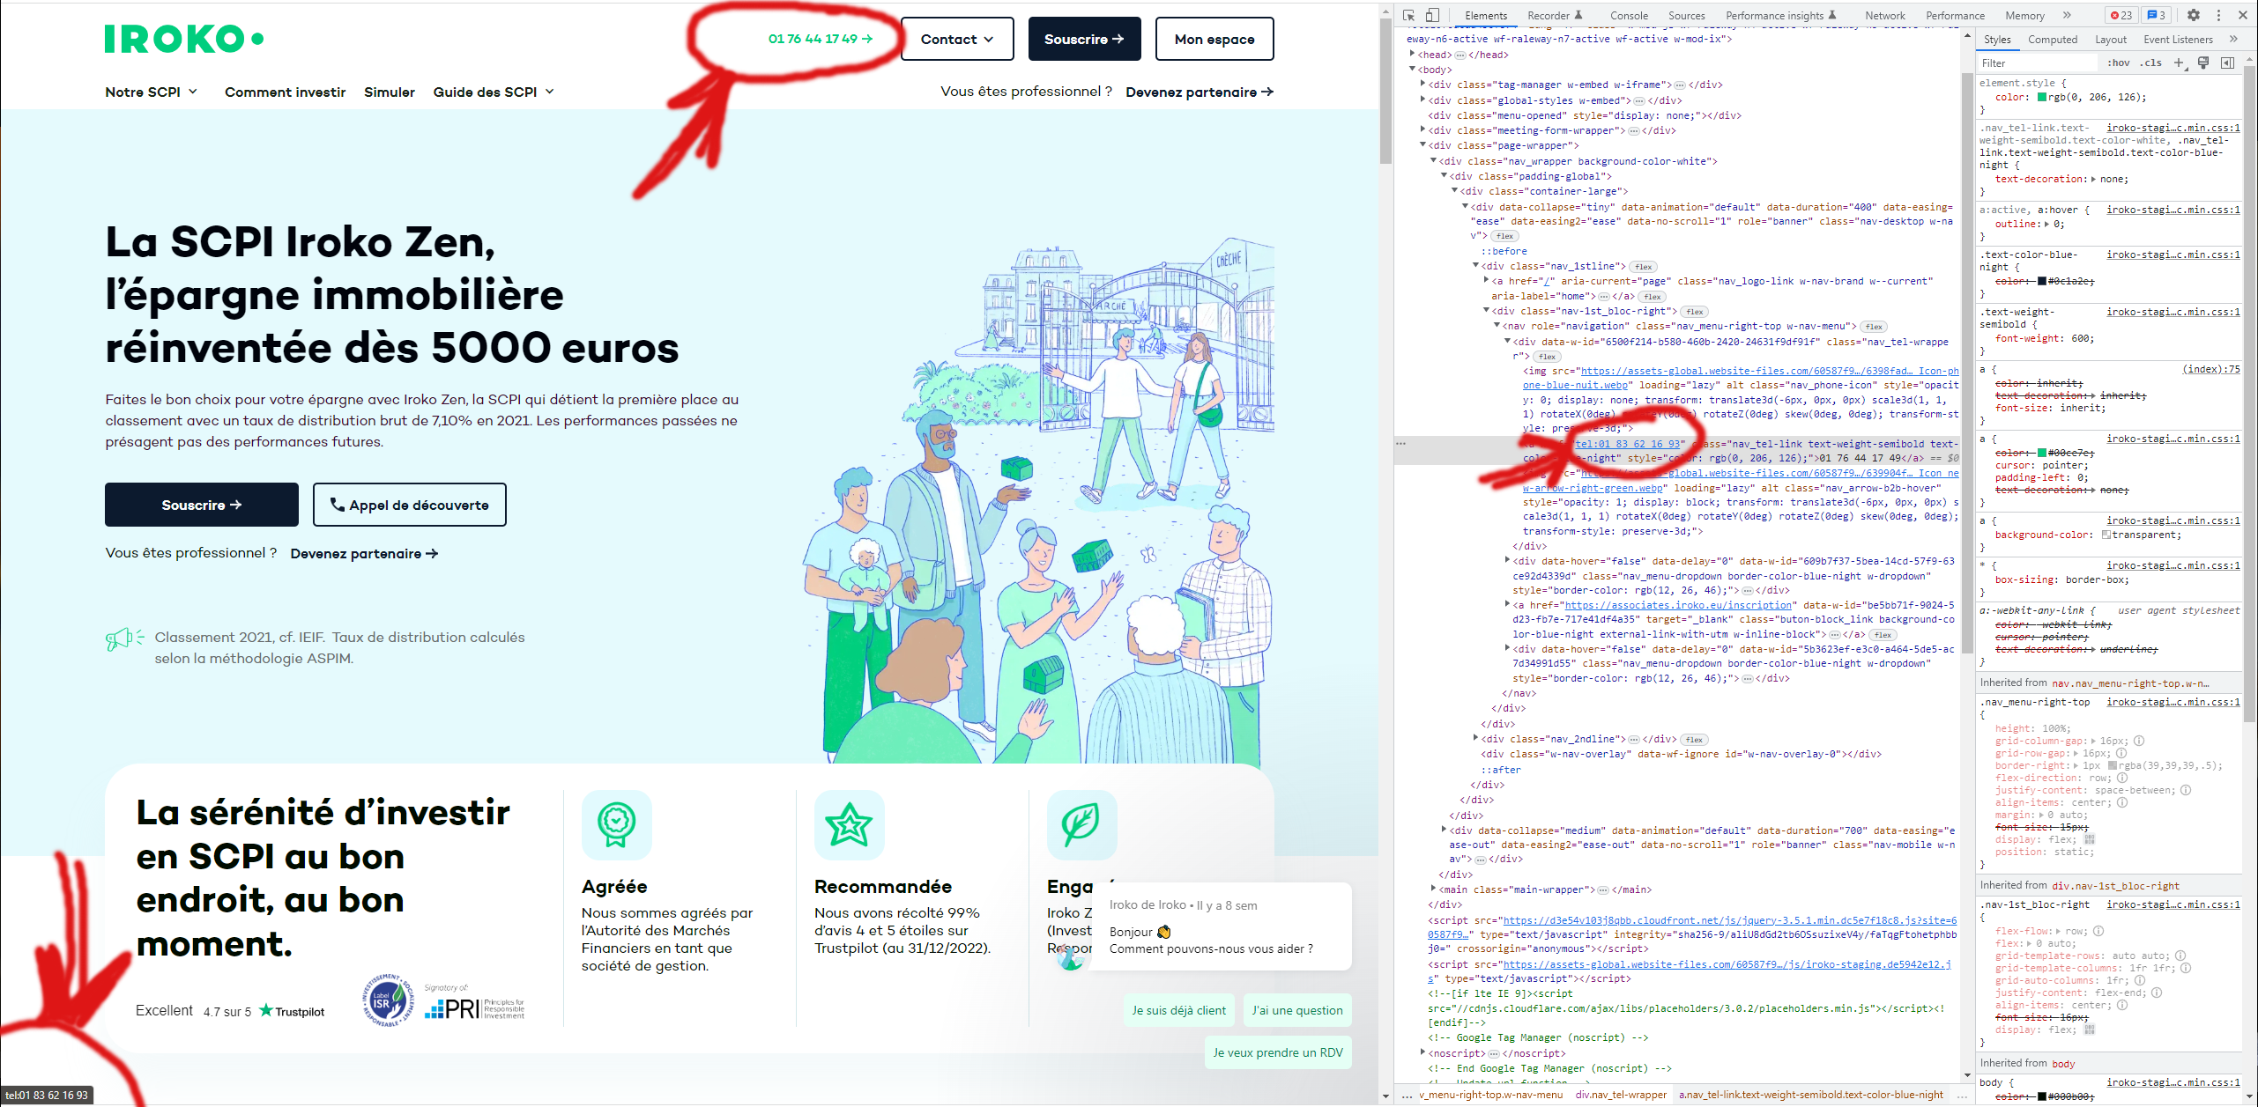Expand the text-decoration none shorthand triangle
This screenshot has width=2258, height=1107.
tap(2093, 180)
